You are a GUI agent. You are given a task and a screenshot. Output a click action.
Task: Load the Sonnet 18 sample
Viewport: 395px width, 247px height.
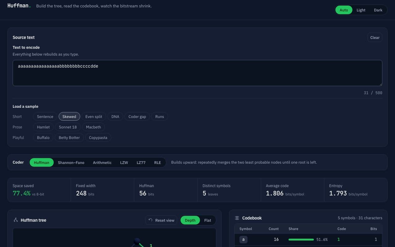68,127
